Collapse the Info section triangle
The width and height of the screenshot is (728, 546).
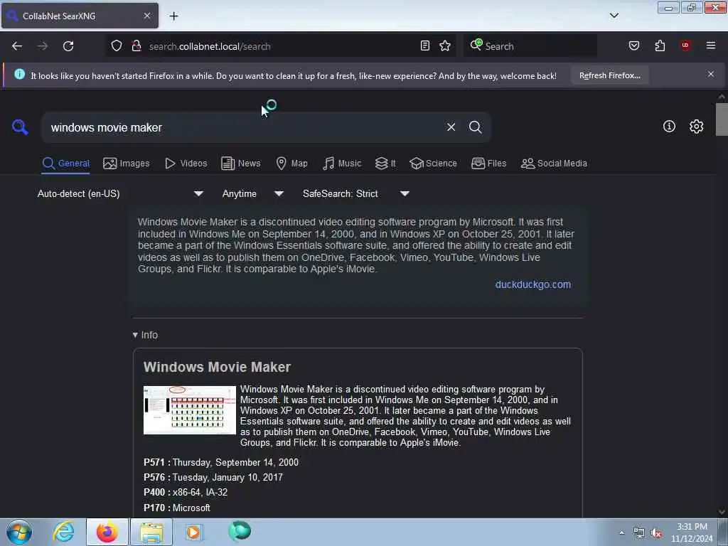pos(135,335)
